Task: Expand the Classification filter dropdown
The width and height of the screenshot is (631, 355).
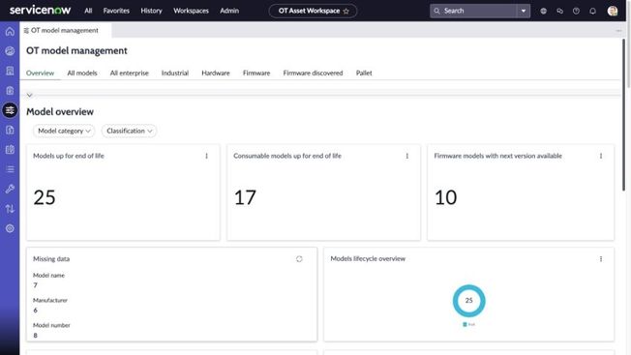Action: (129, 131)
